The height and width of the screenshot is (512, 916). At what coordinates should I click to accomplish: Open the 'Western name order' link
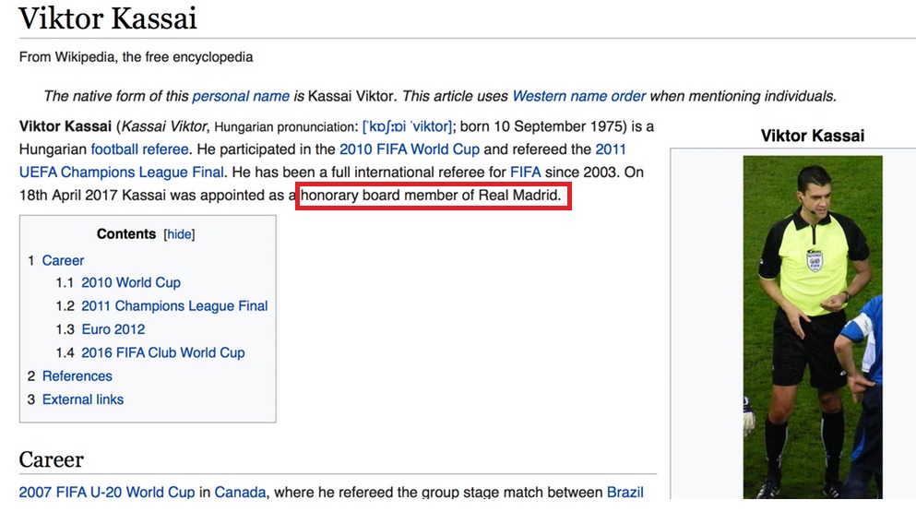tap(579, 96)
